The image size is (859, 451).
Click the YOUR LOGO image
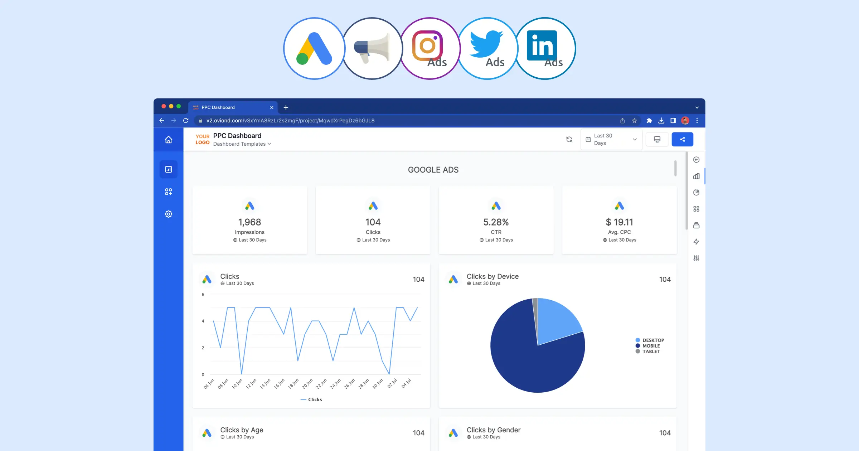pyautogui.click(x=202, y=139)
